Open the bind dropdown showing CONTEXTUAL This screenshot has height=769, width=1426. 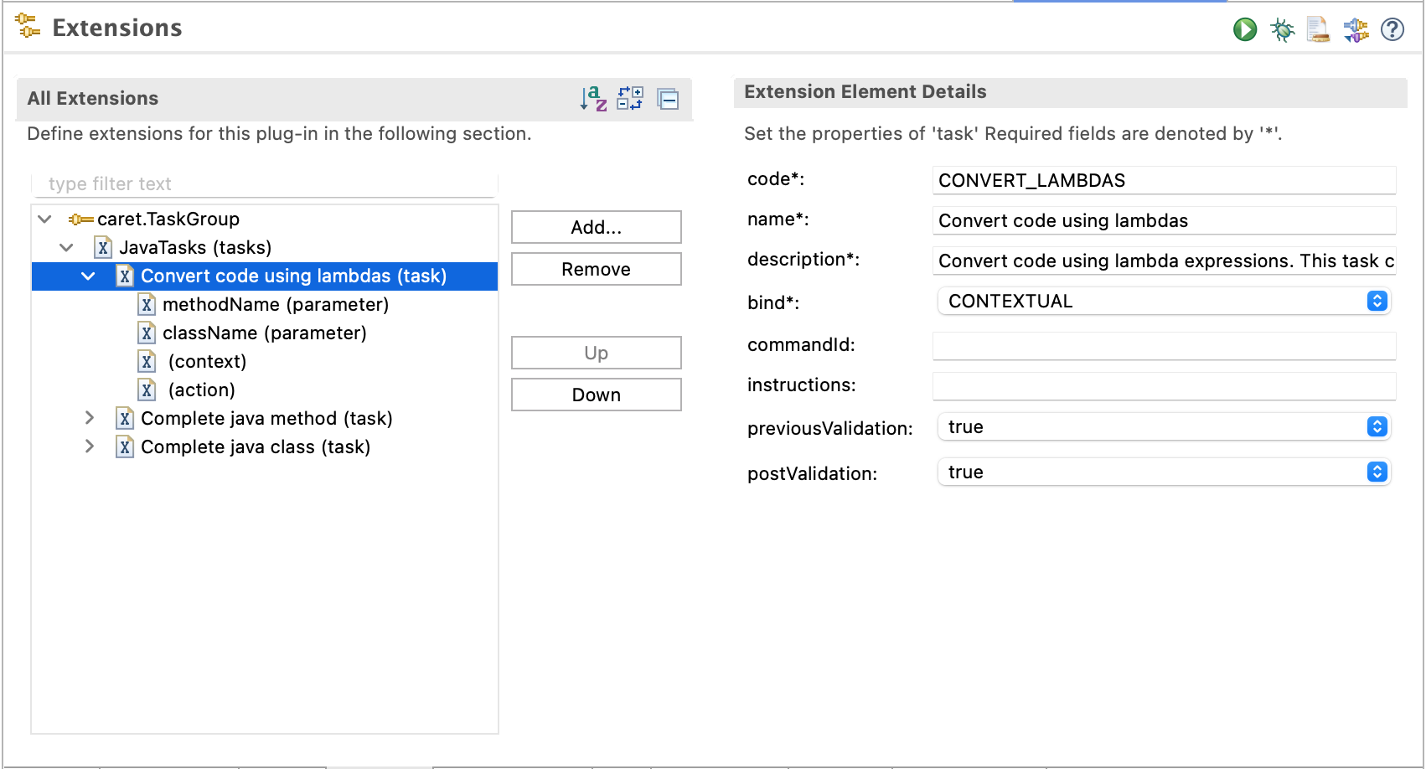pos(1375,301)
